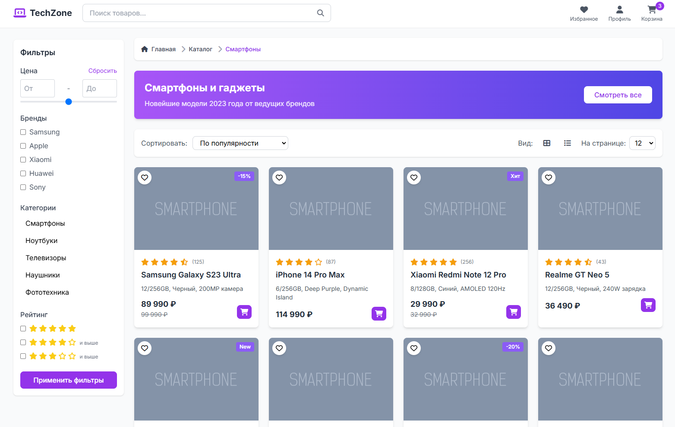Click Смартфоны breadcrumb

click(x=243, y=49)
